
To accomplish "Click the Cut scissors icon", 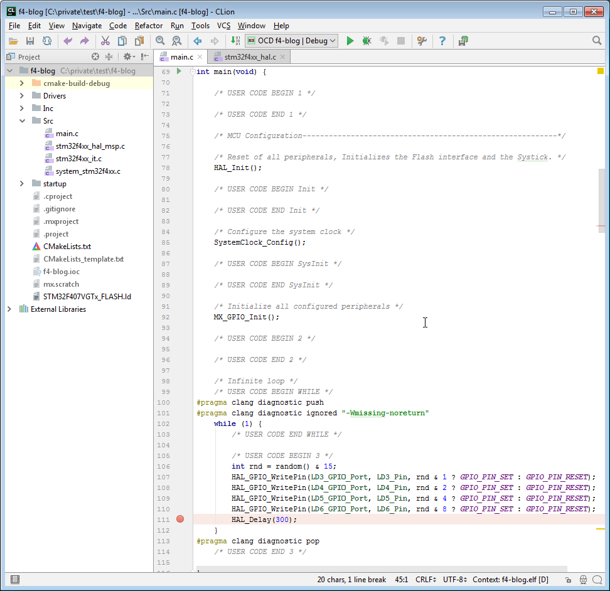I will (105, 41).
